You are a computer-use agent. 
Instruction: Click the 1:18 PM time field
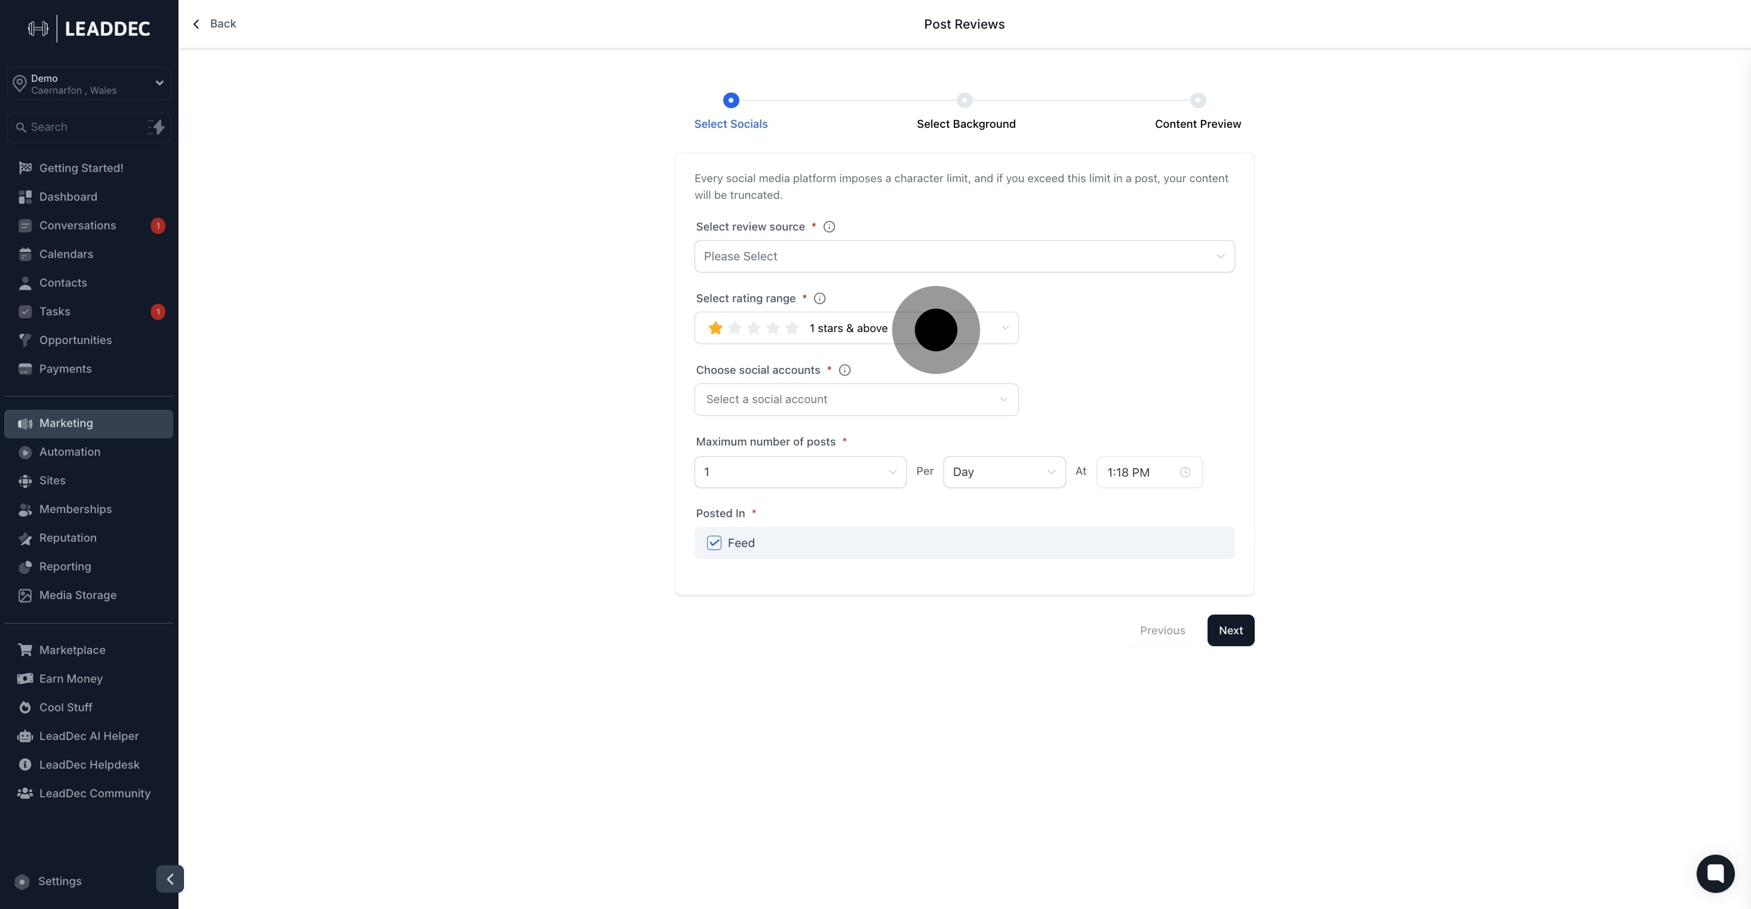coord(1149,472)
